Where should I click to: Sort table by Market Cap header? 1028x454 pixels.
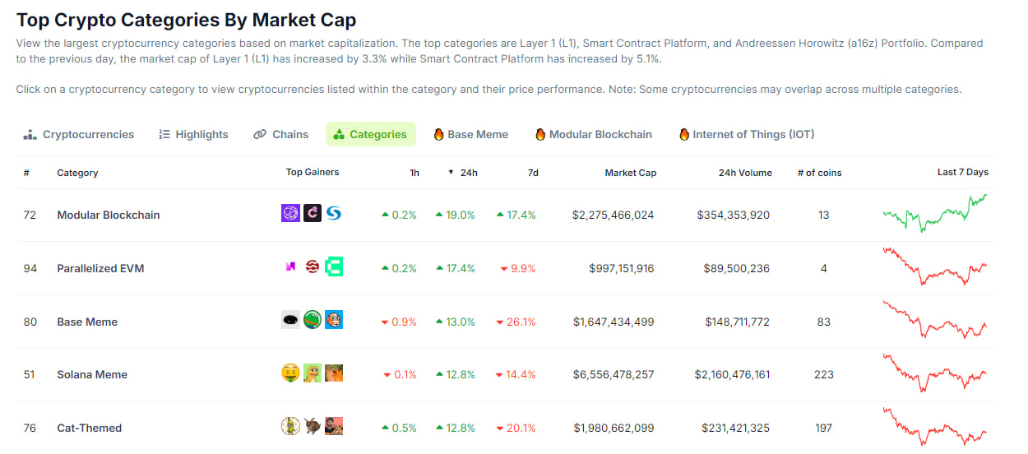coord(630,173)
